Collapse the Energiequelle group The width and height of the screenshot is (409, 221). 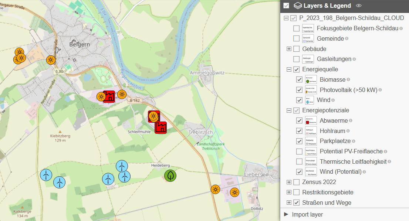point(289,69)
